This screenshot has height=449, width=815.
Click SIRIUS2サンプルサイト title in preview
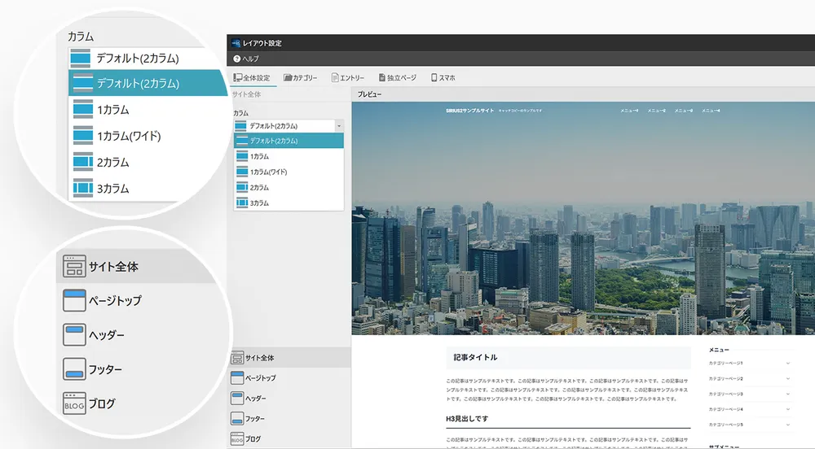[x=470, y=111]
